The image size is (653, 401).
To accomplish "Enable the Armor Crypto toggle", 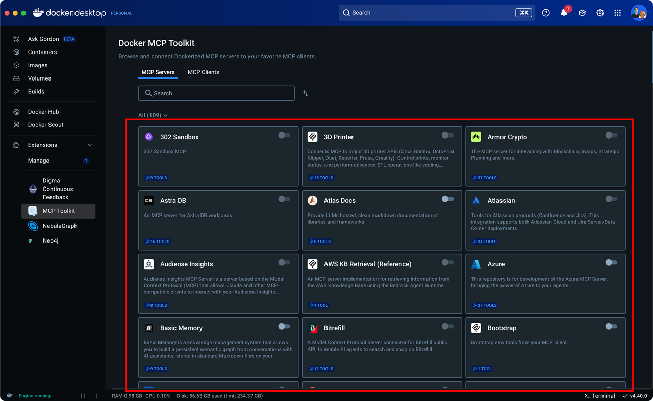I will [611, 135].
